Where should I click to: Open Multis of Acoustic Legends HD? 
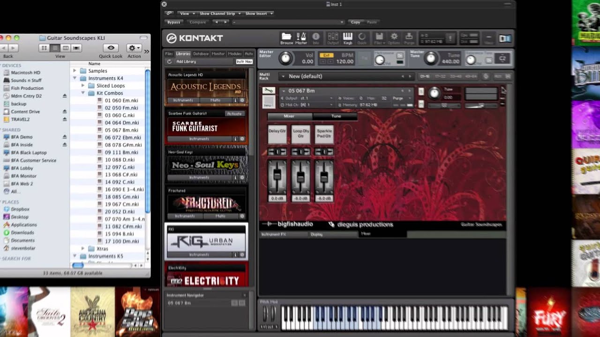(x=216, y=100)
